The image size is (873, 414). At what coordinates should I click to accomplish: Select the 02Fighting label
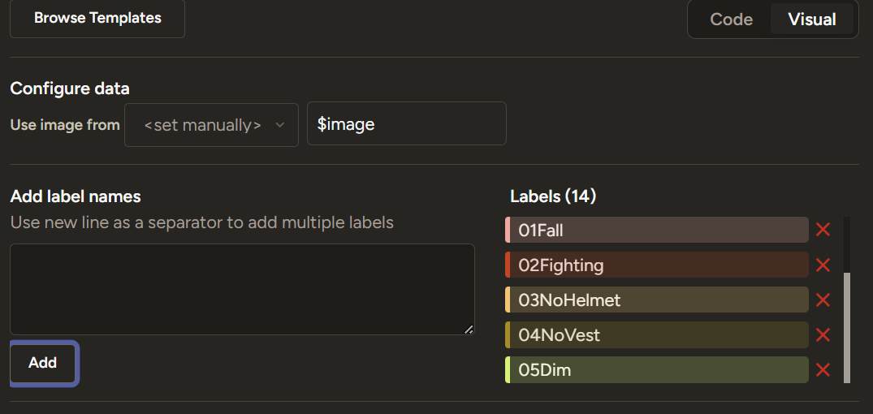tap(658, 265)
